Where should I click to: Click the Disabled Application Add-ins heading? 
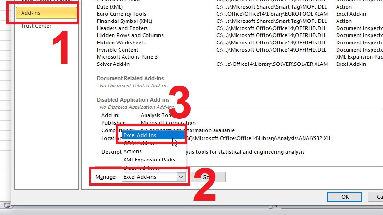pos(133,100)
